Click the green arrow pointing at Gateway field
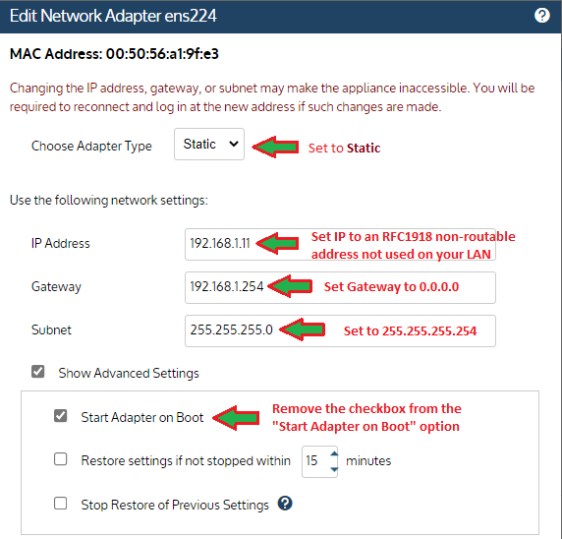This screenshot has height=539, width=562. (x=290, y=286)
